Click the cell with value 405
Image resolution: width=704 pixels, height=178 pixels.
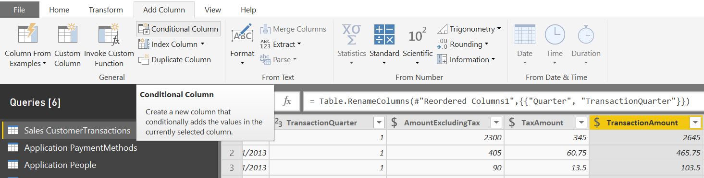(x=445, y=153)
